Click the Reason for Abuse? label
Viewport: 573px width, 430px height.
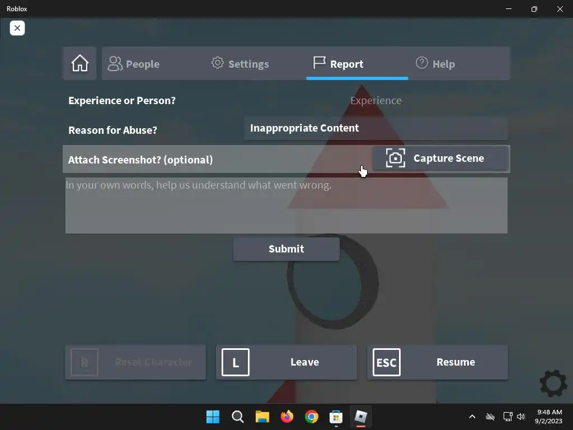pos(112,130)
